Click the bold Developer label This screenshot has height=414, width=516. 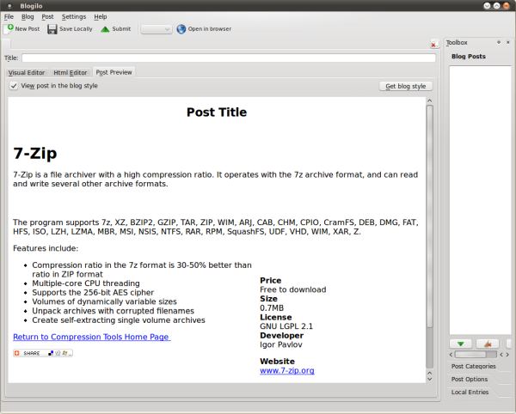[282, 336]
